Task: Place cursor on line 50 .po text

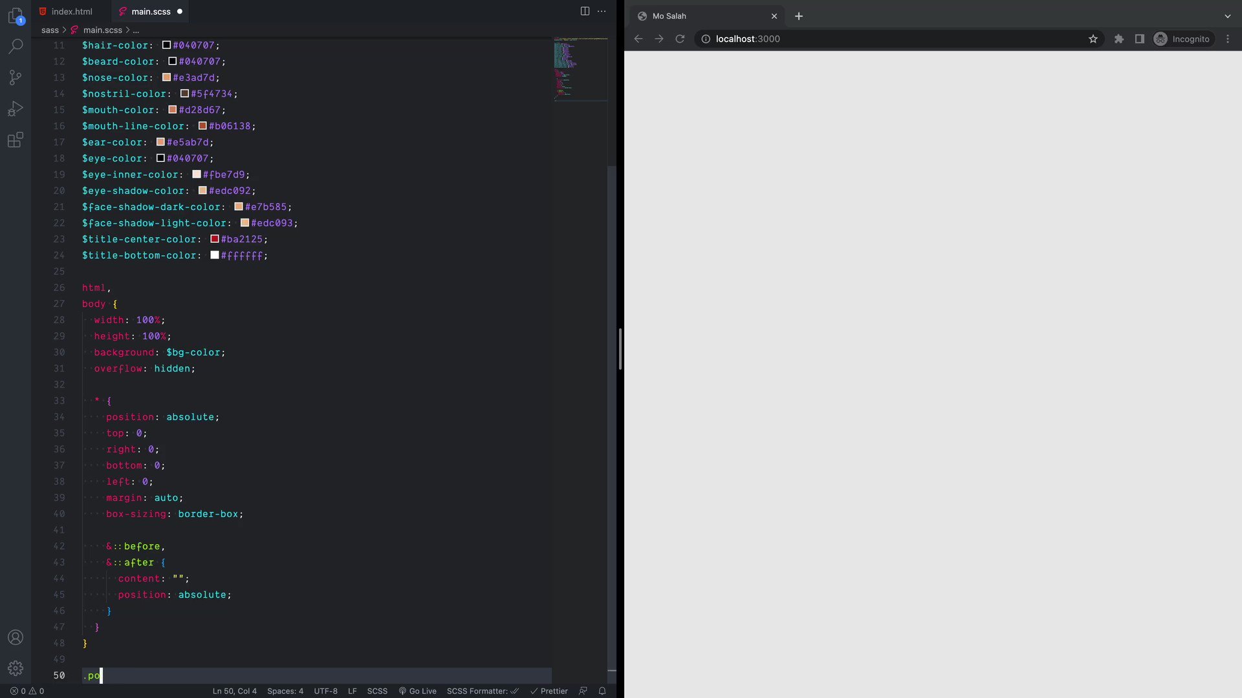Action: (91, 675)
